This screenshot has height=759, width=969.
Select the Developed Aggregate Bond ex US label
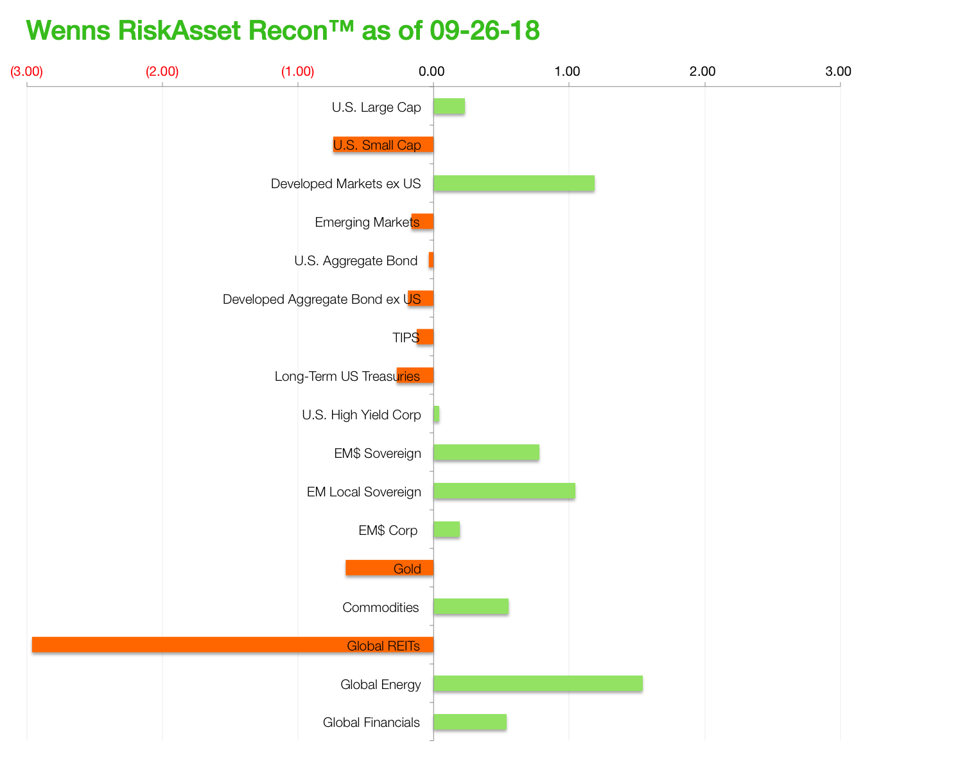(x=322, y=299)
